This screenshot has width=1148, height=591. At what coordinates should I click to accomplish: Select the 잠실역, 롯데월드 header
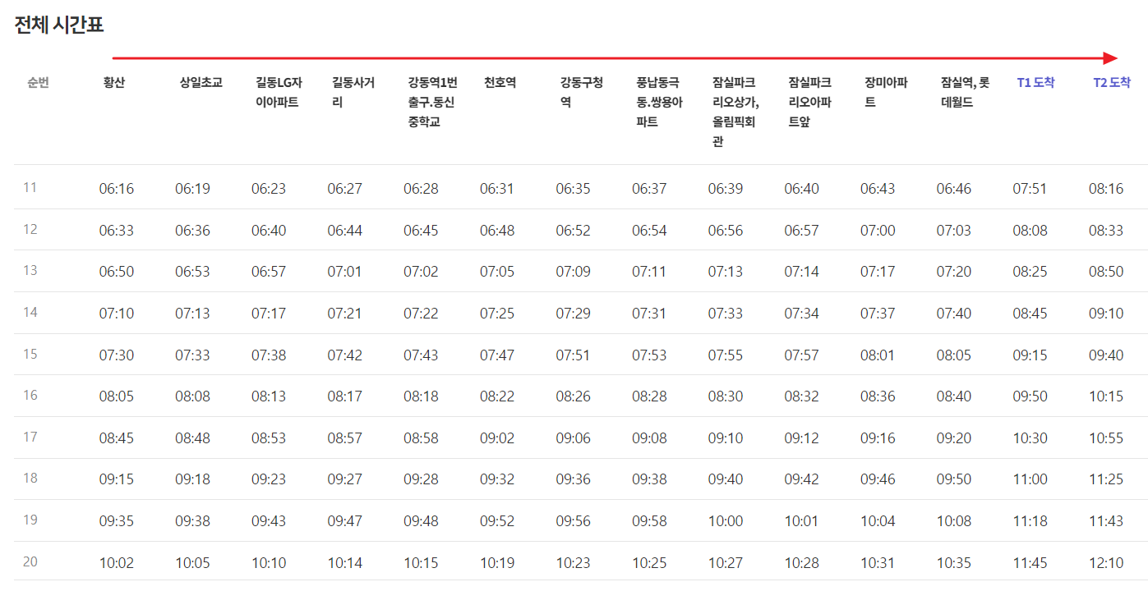click(x=966, y=92)
